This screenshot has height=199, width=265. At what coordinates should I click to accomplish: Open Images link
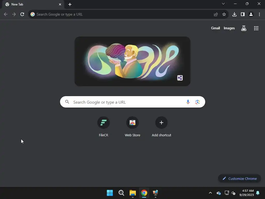[x=229, y=28]
